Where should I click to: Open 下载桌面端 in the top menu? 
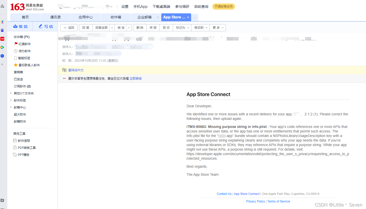pyautogui.click(x=161, y=7)
